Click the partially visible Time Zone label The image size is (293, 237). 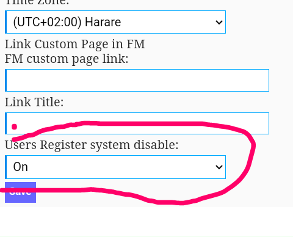pos(37,2)
